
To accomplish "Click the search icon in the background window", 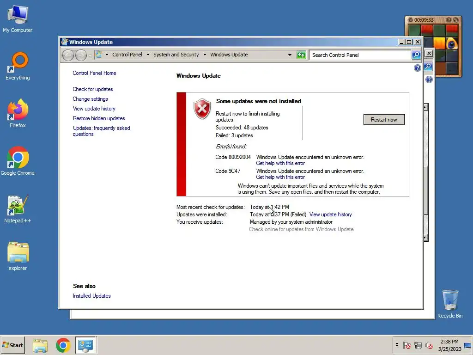I will point(428,67).
